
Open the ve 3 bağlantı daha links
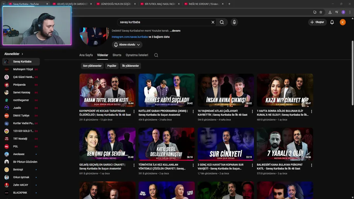pyautogui.click(x=159, y=37)
